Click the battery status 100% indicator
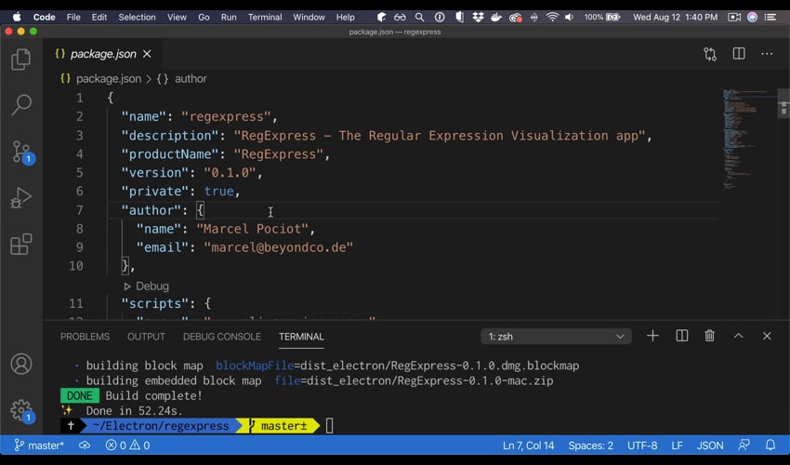The height and width of the screenshot is (465, 790). pyautogui.click(x=602, y=17)
